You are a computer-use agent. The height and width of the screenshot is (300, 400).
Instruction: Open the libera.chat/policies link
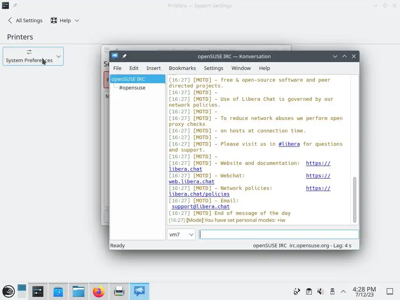(199, 194)
